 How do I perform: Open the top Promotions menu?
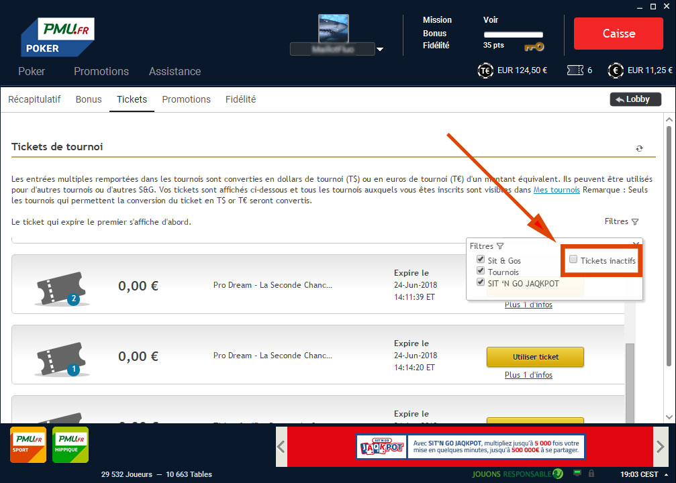[101, 72]
